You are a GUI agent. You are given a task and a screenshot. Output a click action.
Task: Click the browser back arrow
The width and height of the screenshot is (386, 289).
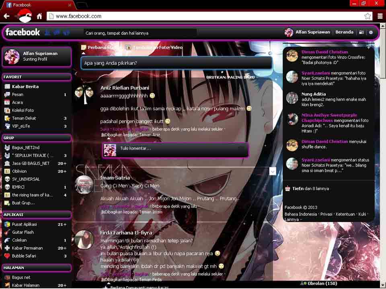click(7, 16)
